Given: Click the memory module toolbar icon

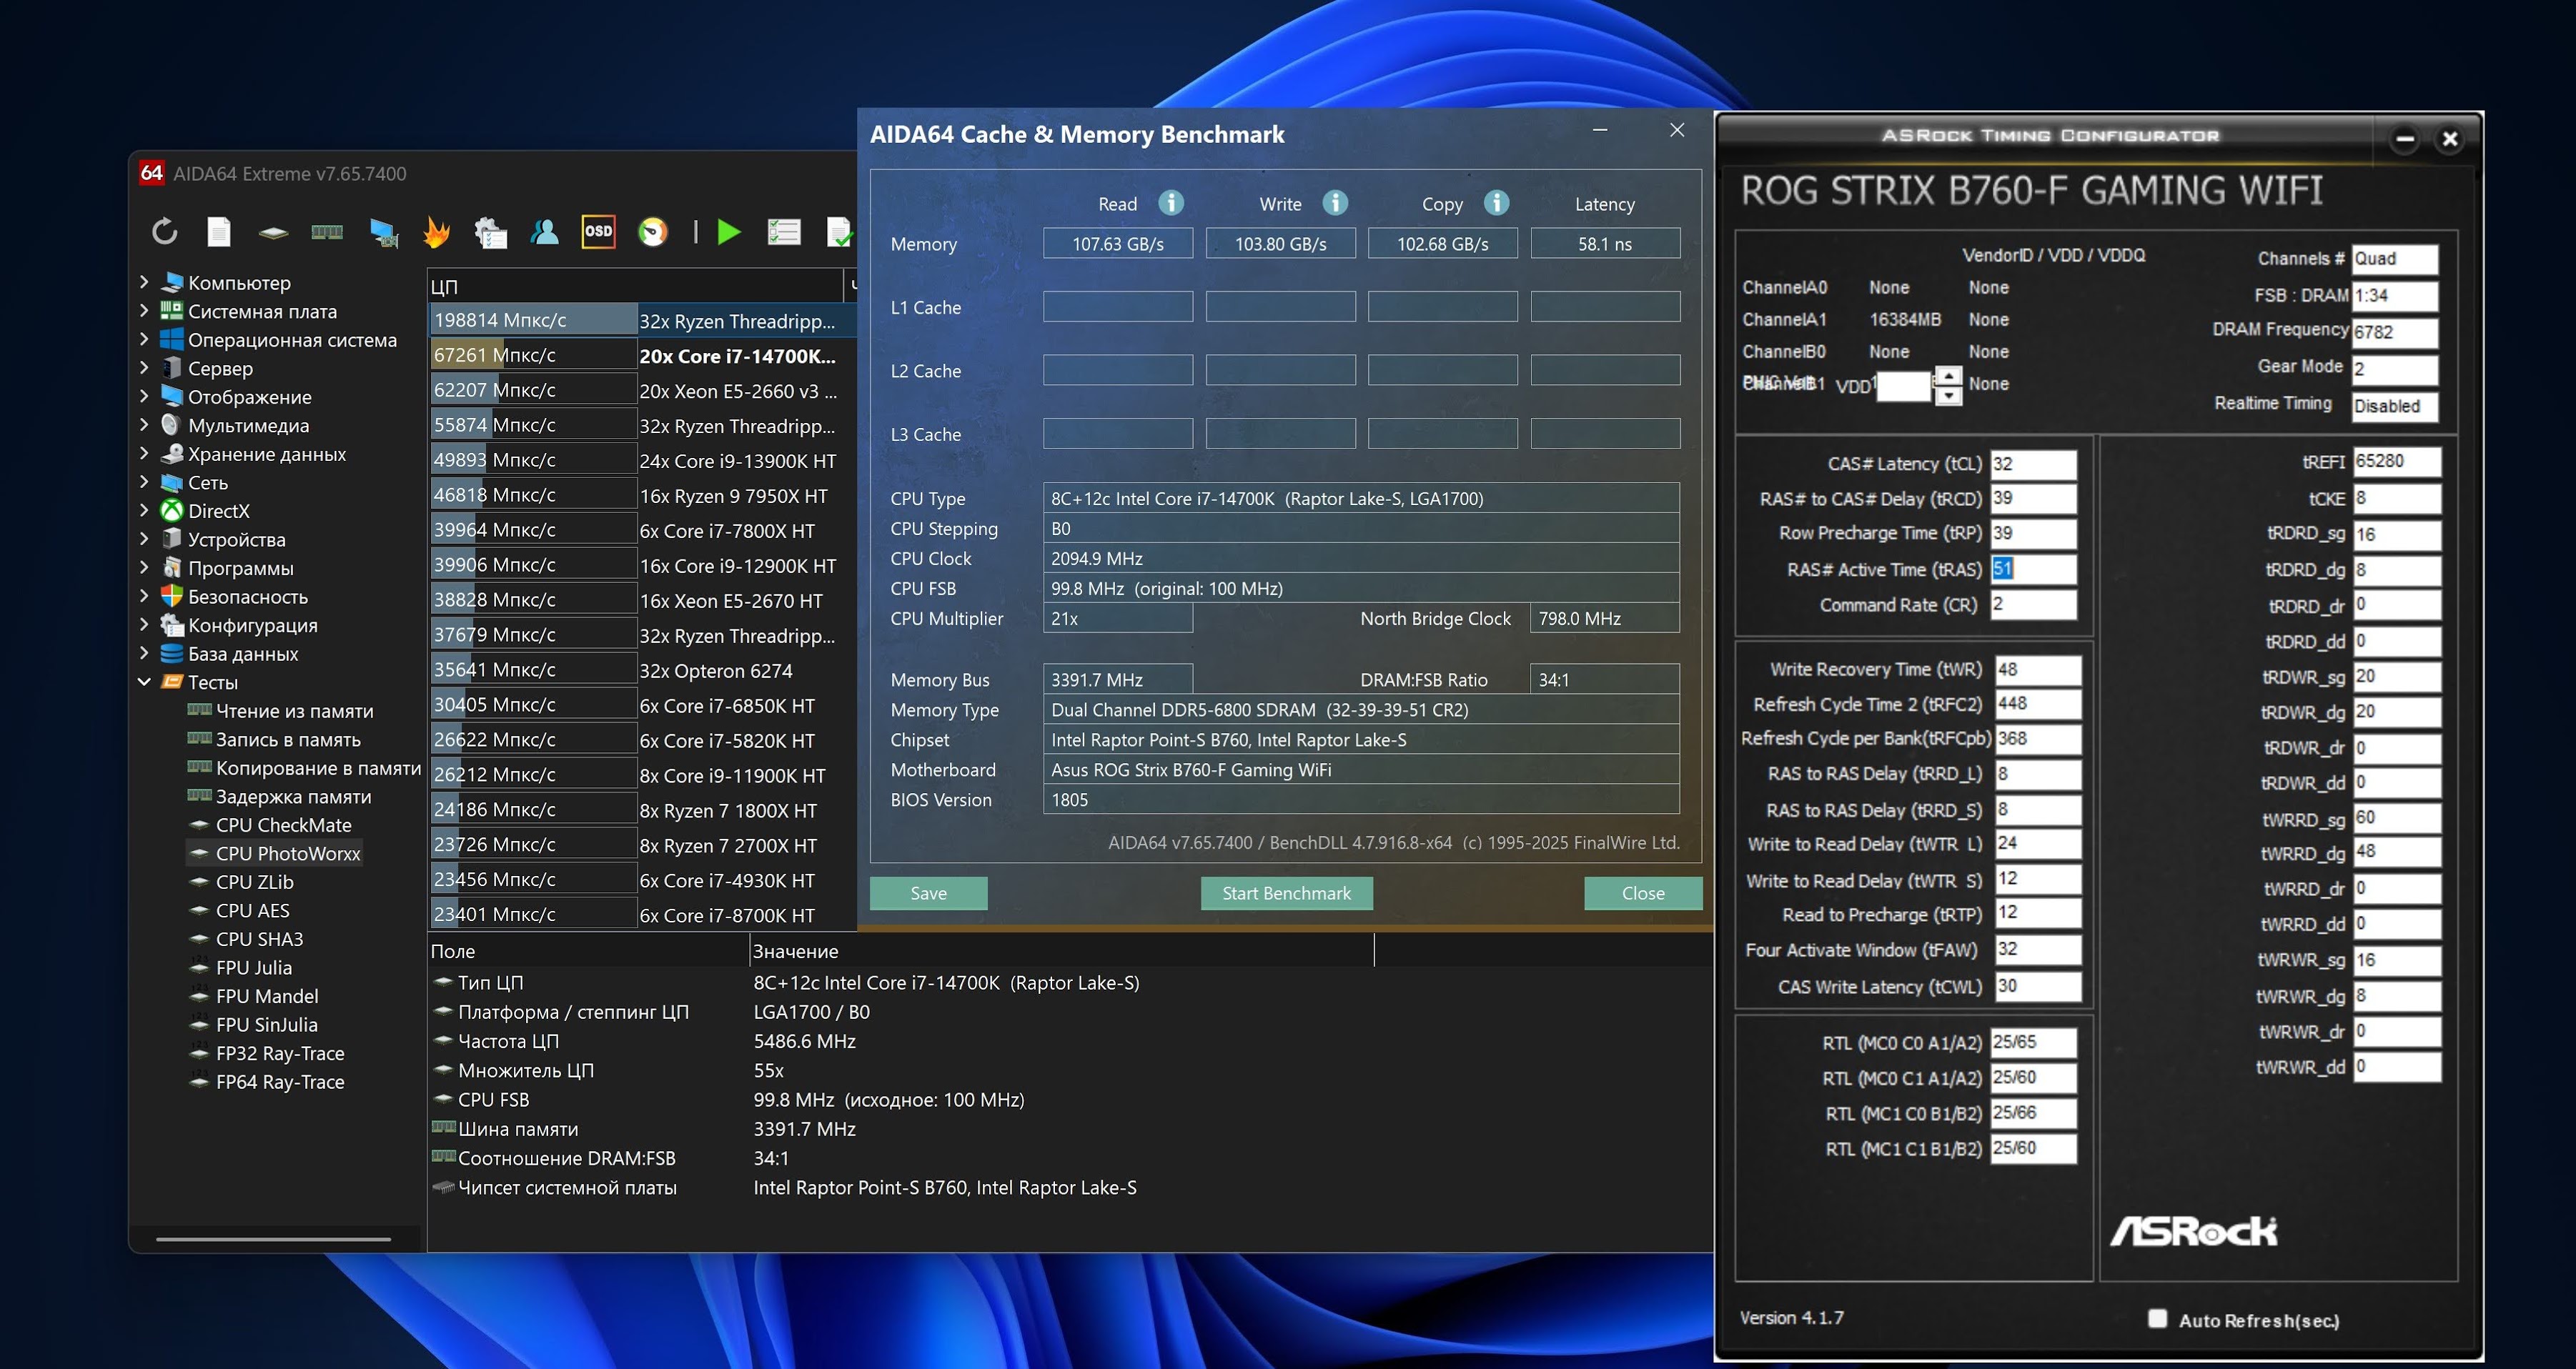Looking at the screenshot, I should 327,232.
